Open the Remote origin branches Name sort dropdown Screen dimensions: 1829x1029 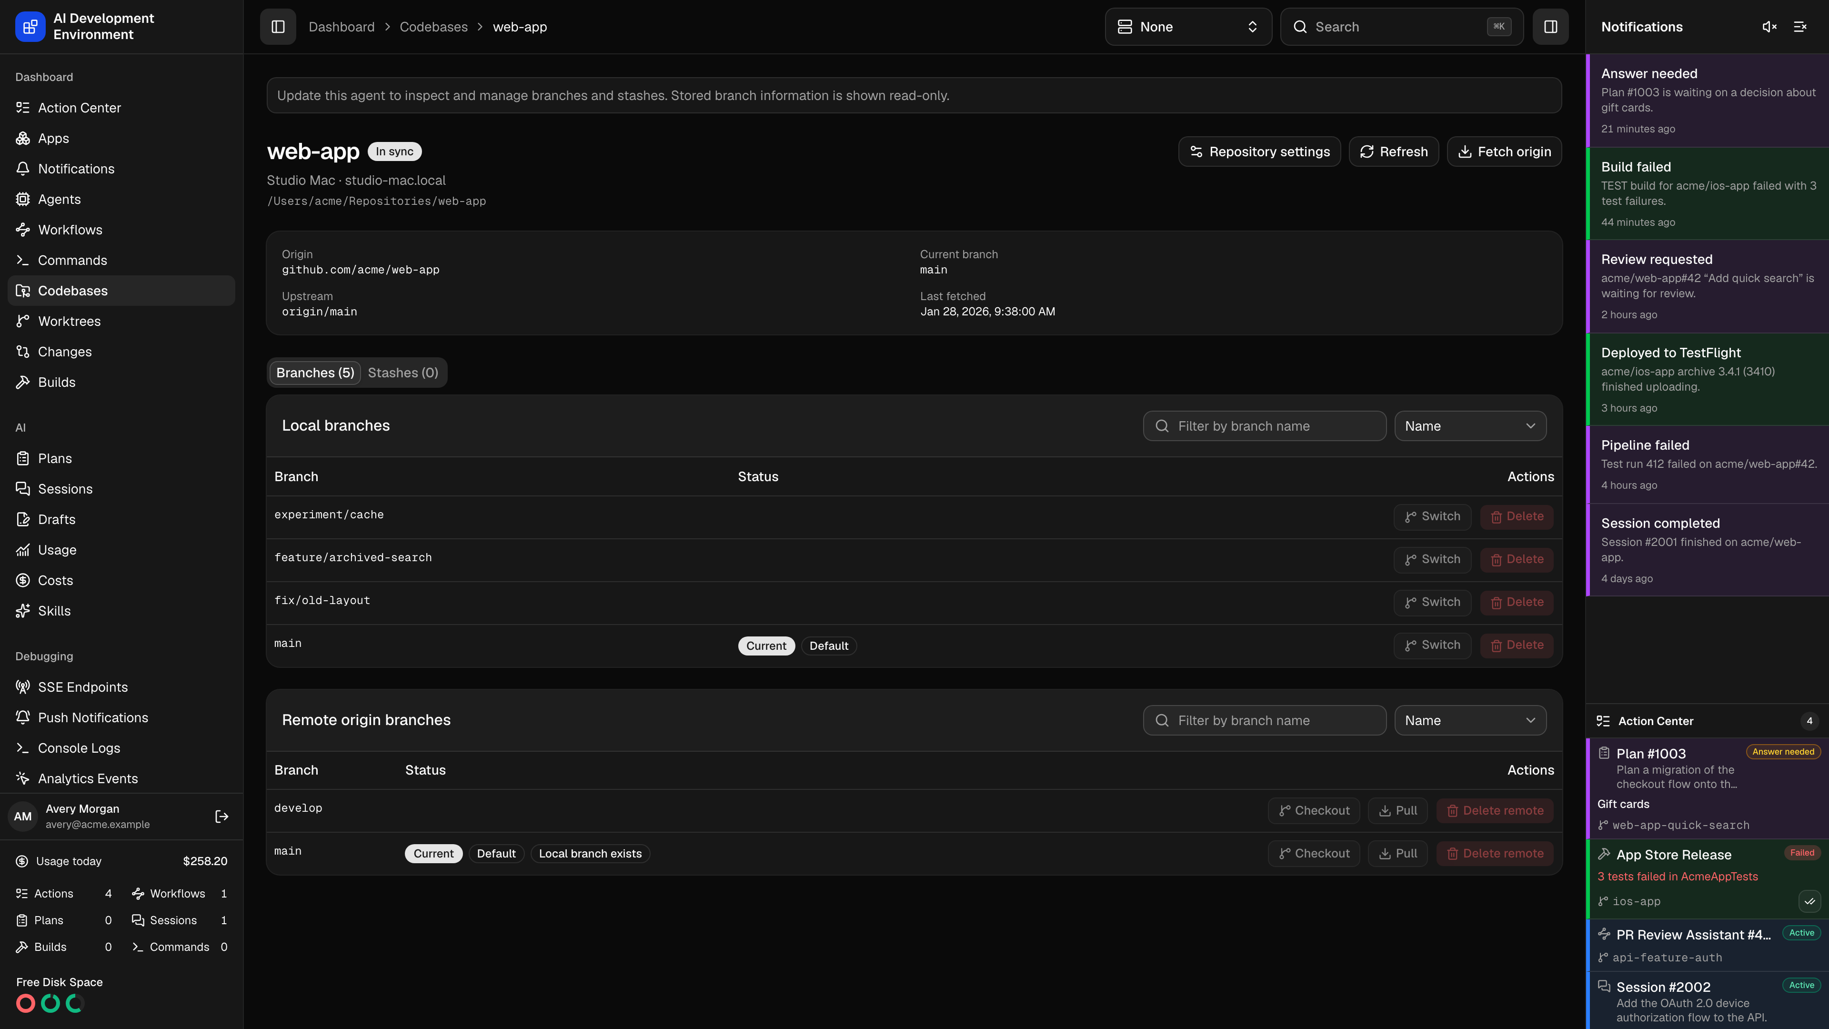[x=1470, y=721]
